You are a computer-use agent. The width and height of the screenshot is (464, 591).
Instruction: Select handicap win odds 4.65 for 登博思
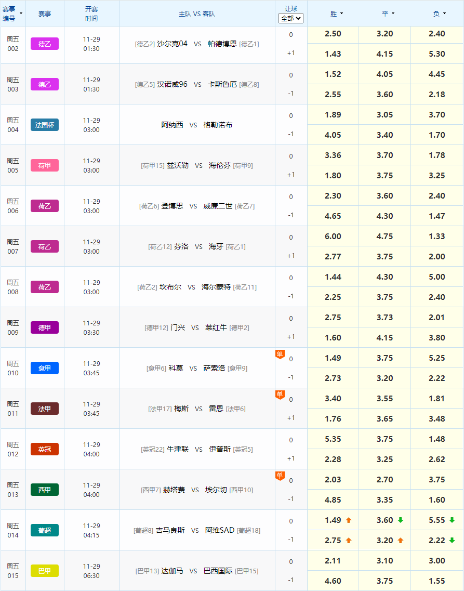coord(333,216)
